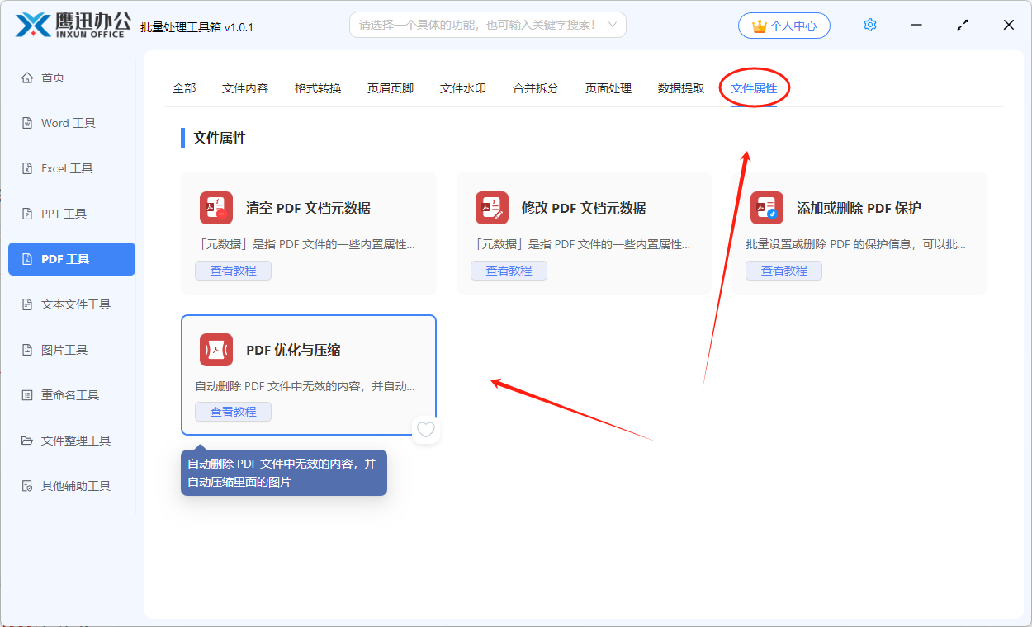1032x627 pixels.
Task: Switch to the 文件水印 tab
Action: click(x=463, y=88)
